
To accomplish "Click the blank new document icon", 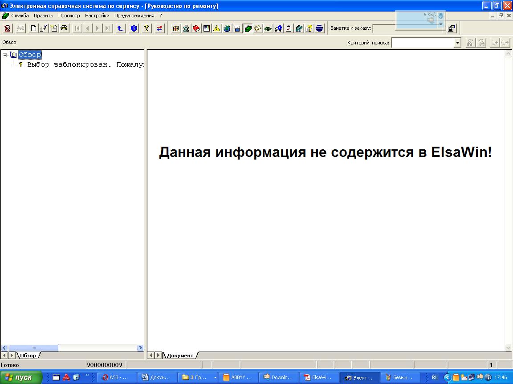I will click(33, 28).
